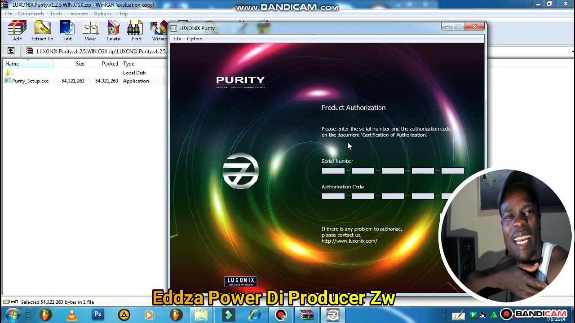Open Photoshop from the taskbar
Image resolution: width=575 pixels, height=323 pixels.
point(97,314)
